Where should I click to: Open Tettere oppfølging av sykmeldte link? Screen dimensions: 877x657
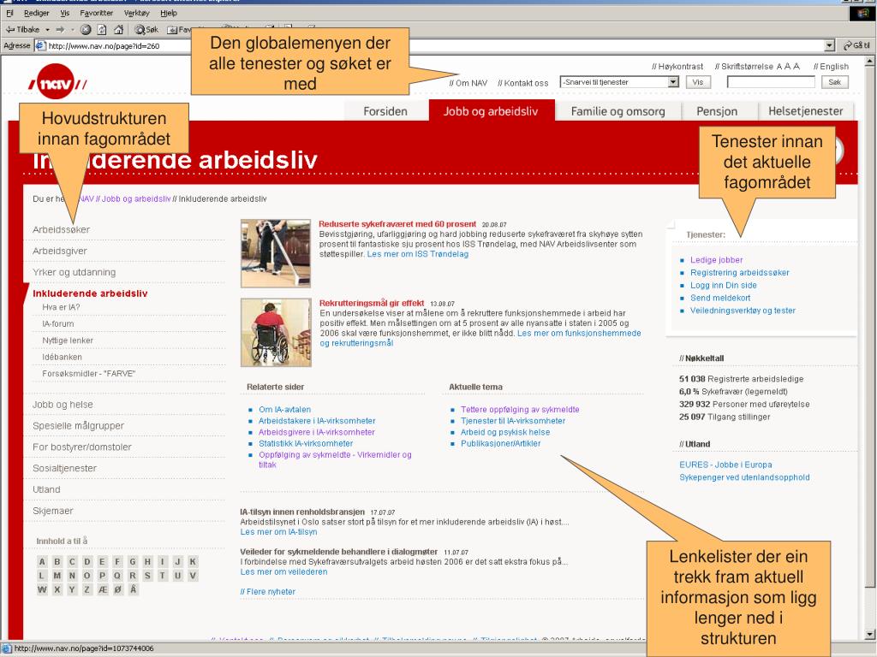520,410
